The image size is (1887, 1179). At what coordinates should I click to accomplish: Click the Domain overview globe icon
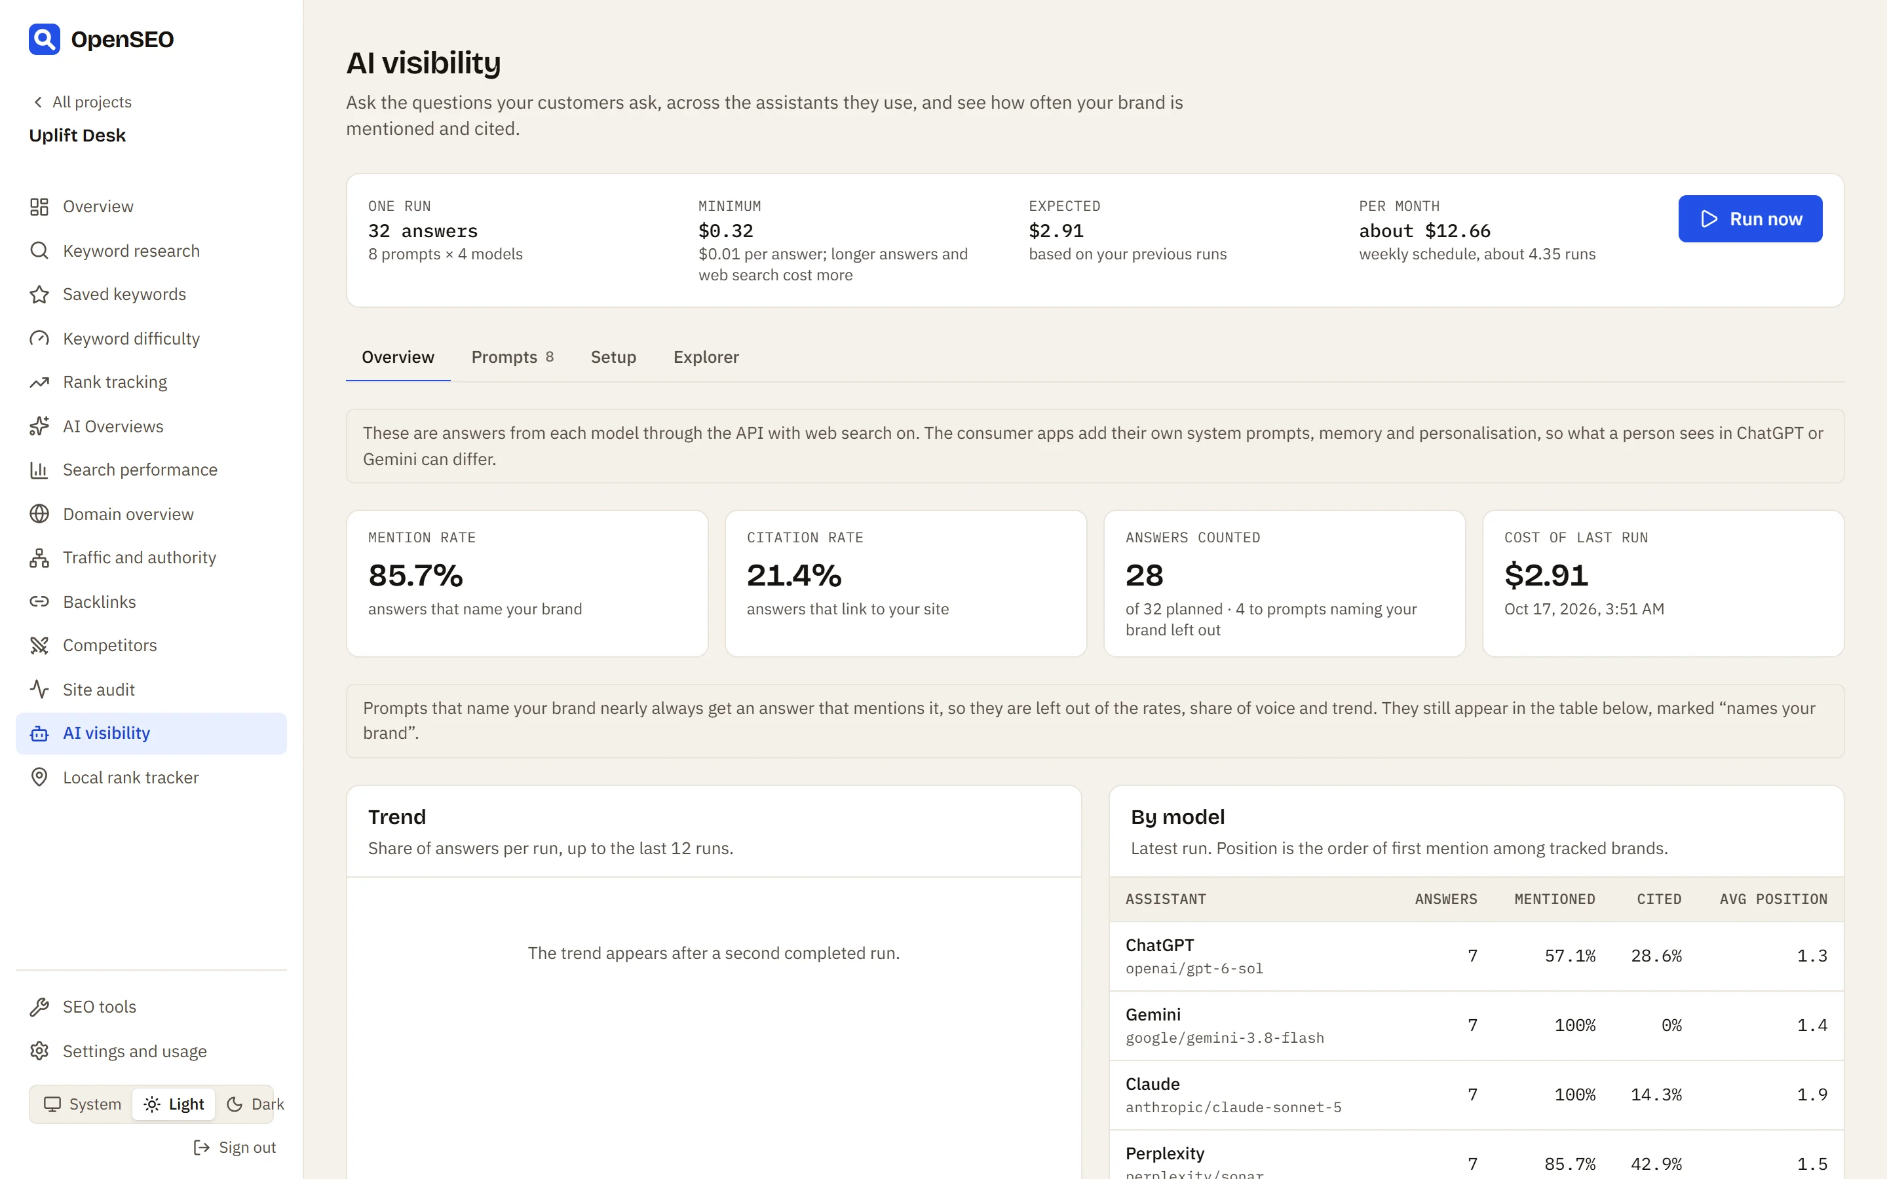39,514
